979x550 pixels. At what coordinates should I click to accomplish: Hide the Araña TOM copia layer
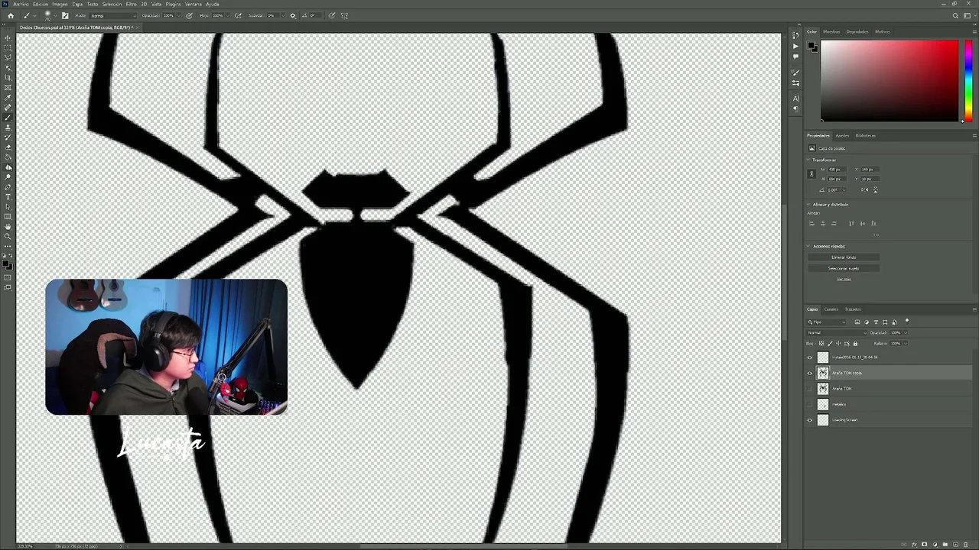(810, 373)
